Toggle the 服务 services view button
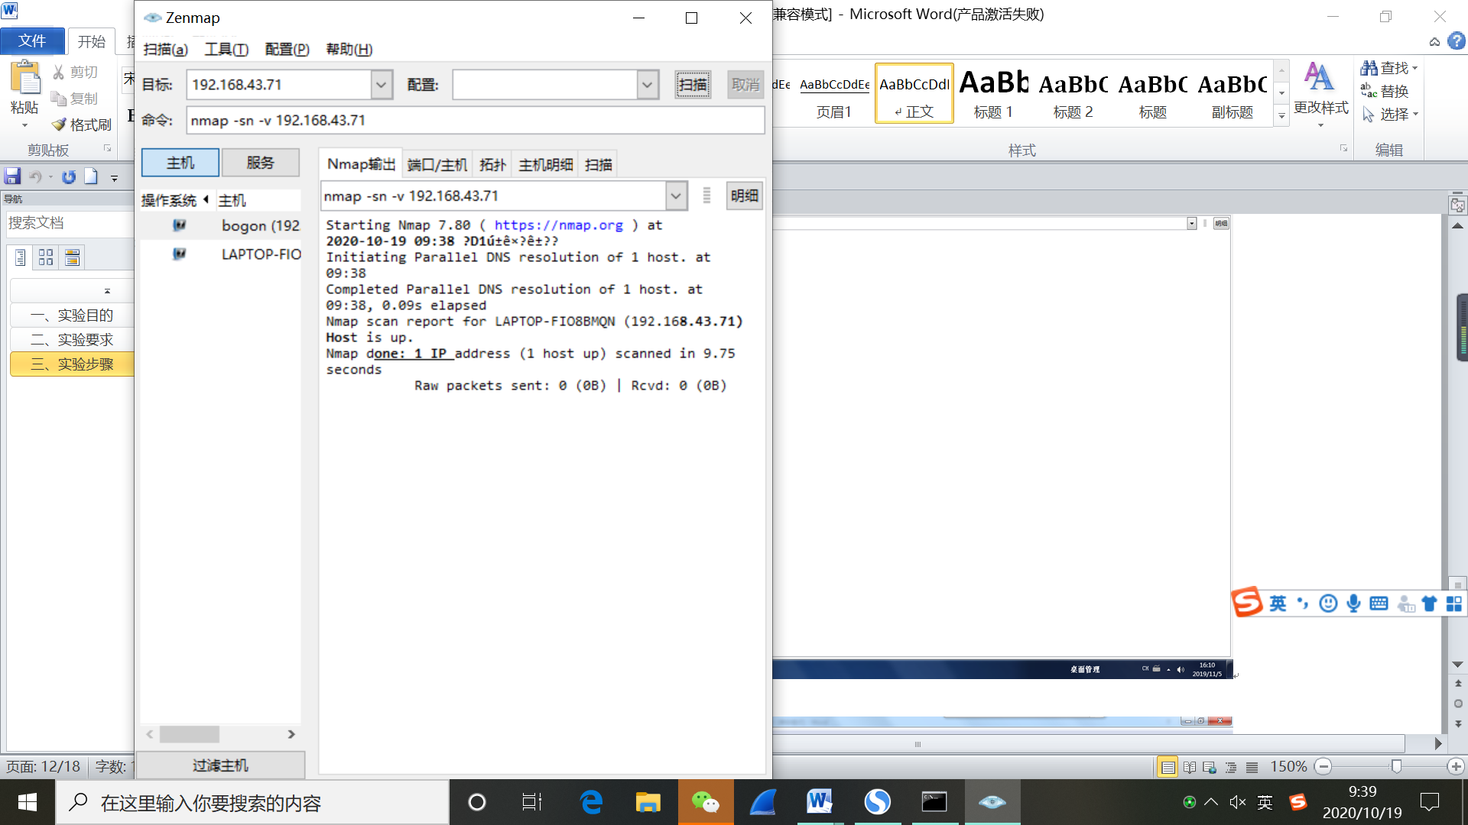Image resolution: width=1468 pixels, height=825 pixels. pos(260,163)
